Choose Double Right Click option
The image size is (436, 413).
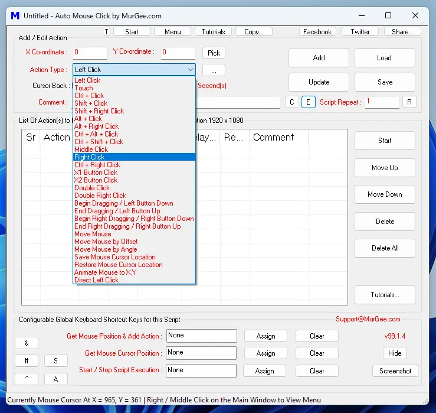pyautogui.click(x=134, y=196)
